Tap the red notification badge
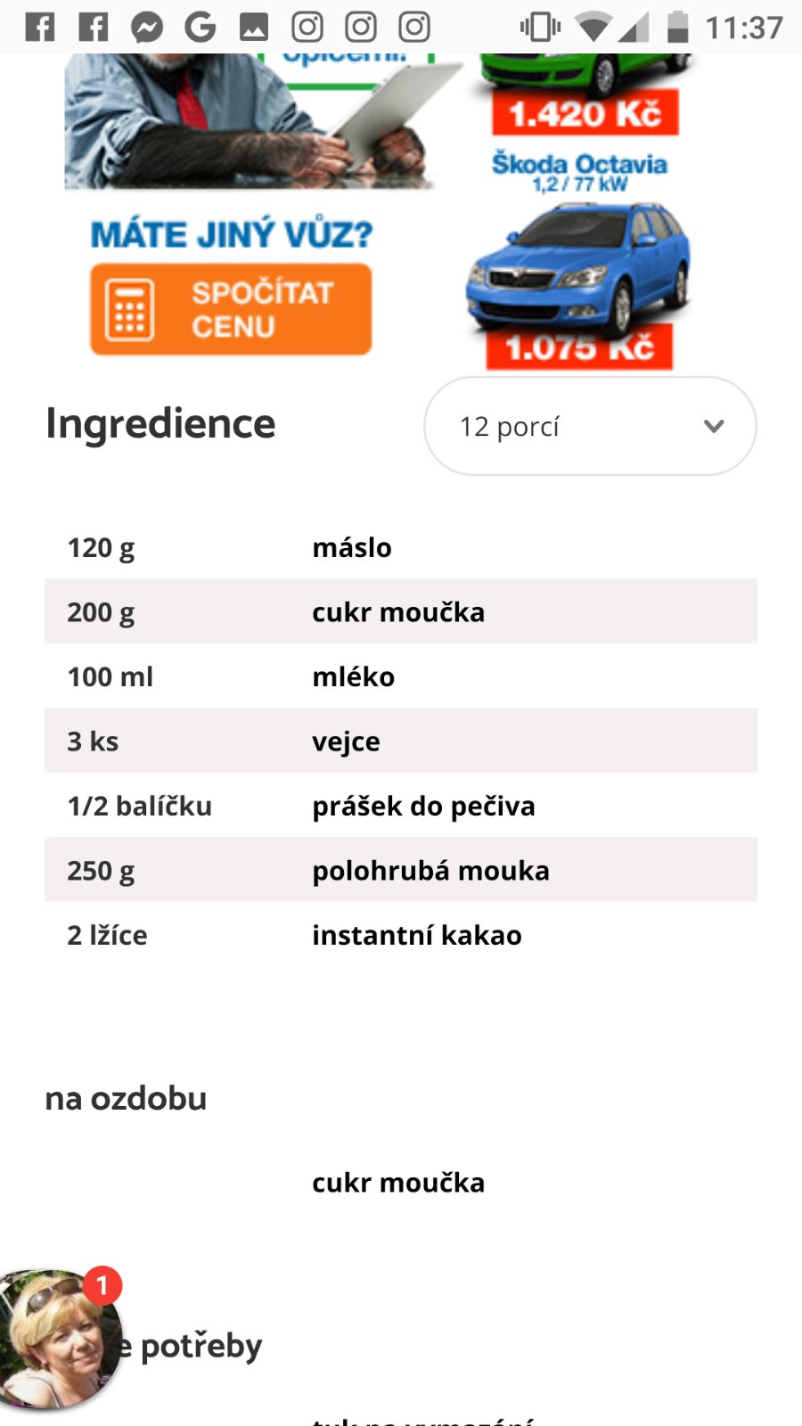The height and width of the screenshot is (1426, 802). tap(102, 1285)
